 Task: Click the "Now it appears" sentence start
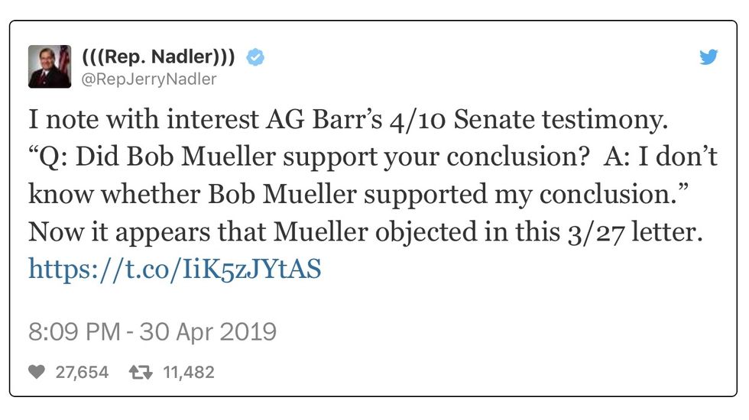111,231
